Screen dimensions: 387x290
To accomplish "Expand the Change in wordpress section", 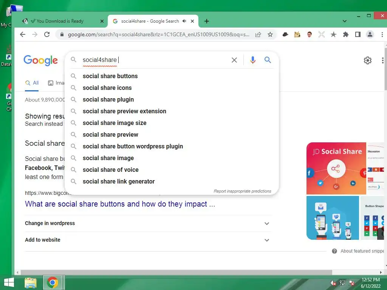I will tap(148, 224).
